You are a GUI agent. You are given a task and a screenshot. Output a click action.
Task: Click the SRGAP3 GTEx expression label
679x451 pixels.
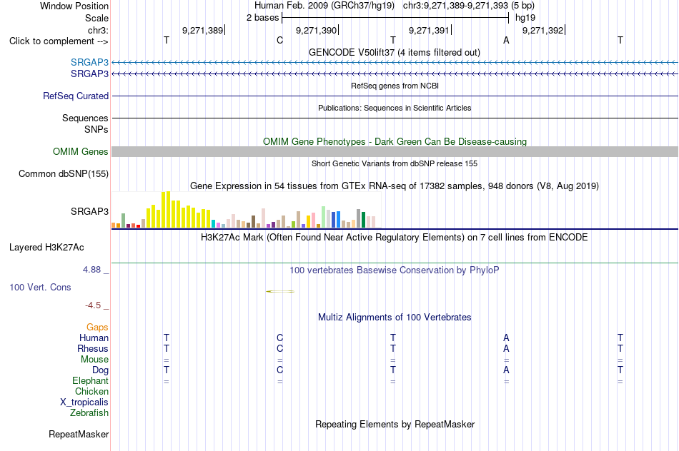pyautogui.click(x=89, y=211)
